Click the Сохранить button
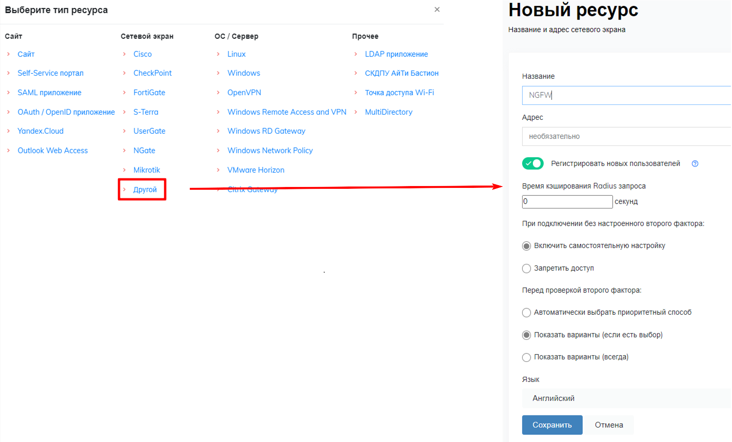The width and height of the screenshot is (732, 442). 552,425
